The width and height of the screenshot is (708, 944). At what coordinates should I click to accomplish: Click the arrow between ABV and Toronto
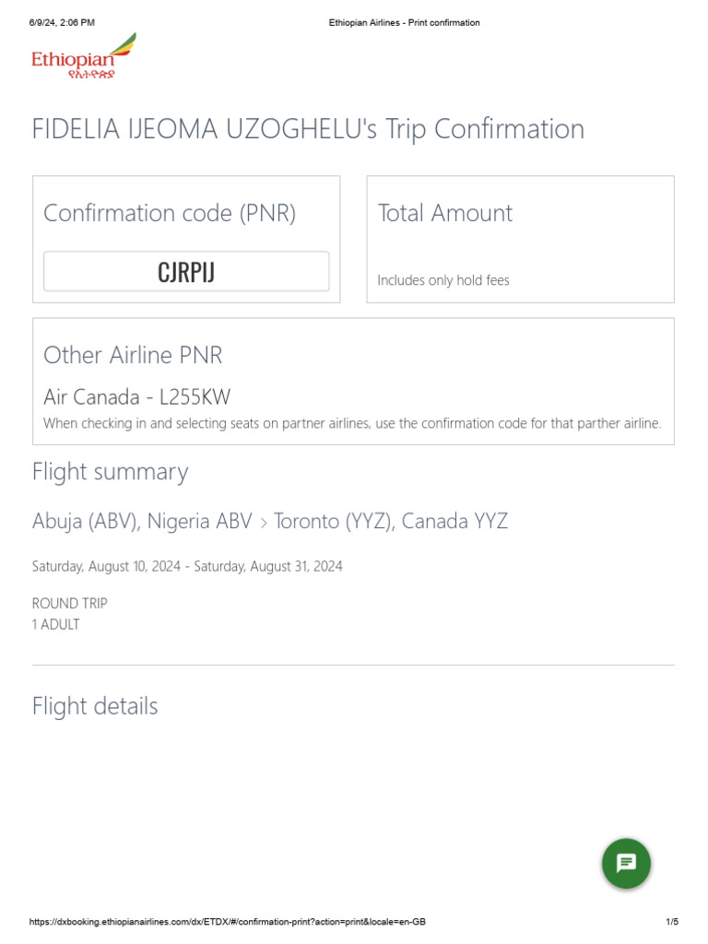pyautogui.click(x=264, y=523)
